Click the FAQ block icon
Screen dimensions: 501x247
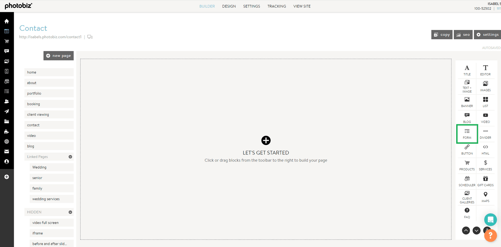[467, 213]
